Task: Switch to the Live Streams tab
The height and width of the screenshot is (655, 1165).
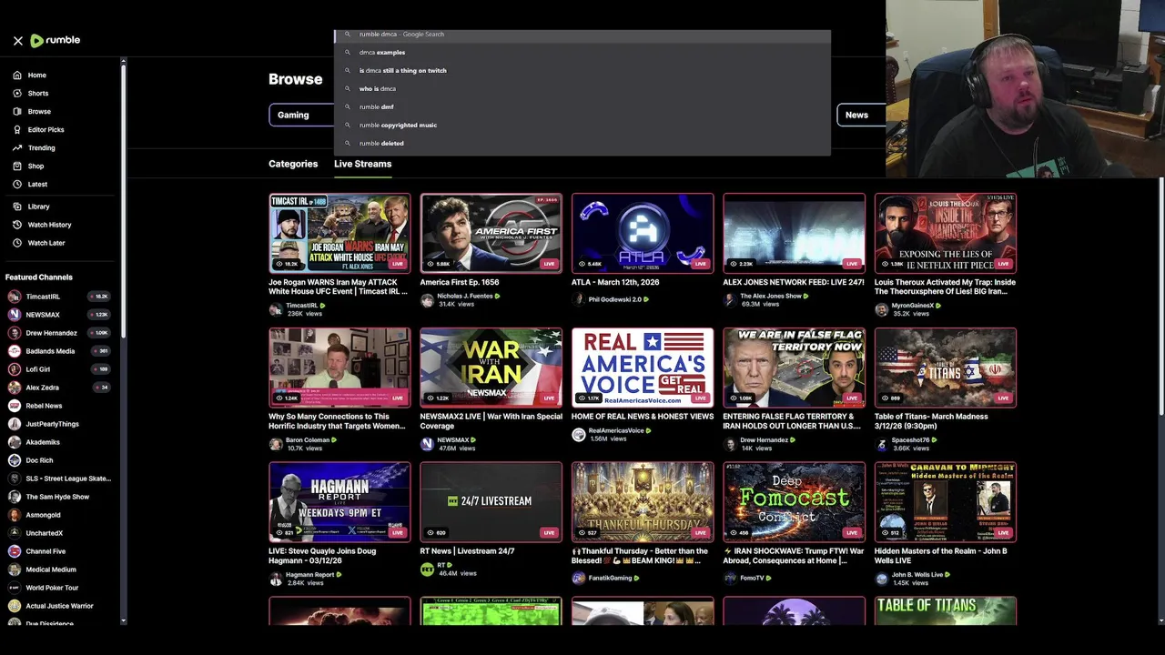Action: coord(362,164)
